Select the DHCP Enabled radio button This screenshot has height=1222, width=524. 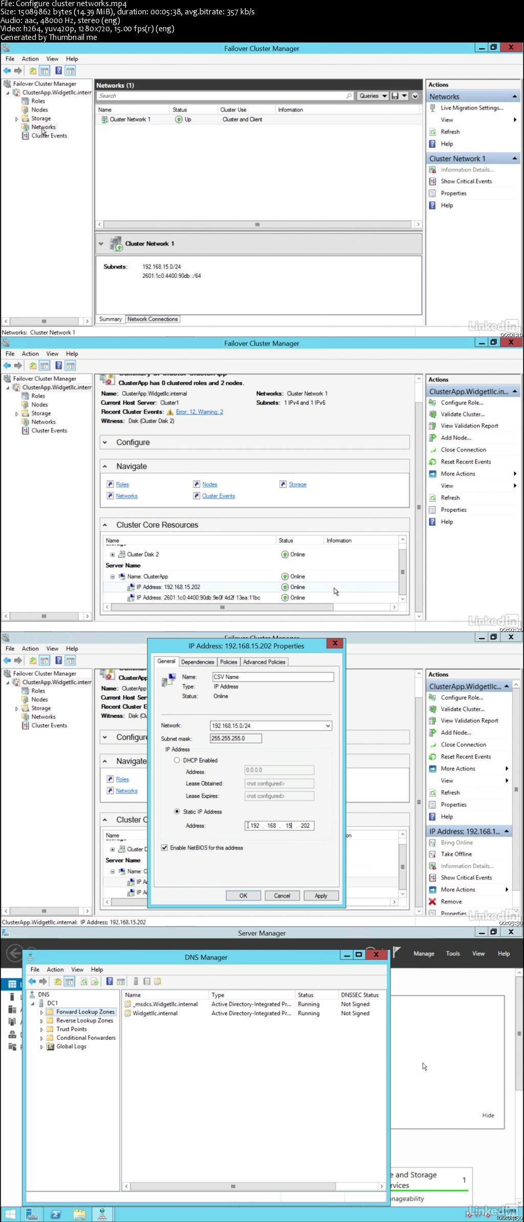177,760
